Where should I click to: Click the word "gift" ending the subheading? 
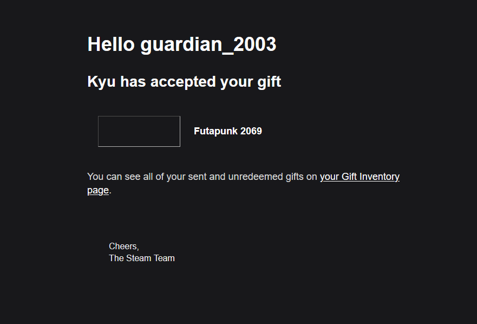(x=269, y=82)
